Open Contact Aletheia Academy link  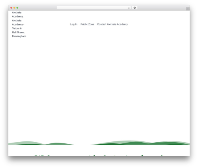click(x=112, y=24)
